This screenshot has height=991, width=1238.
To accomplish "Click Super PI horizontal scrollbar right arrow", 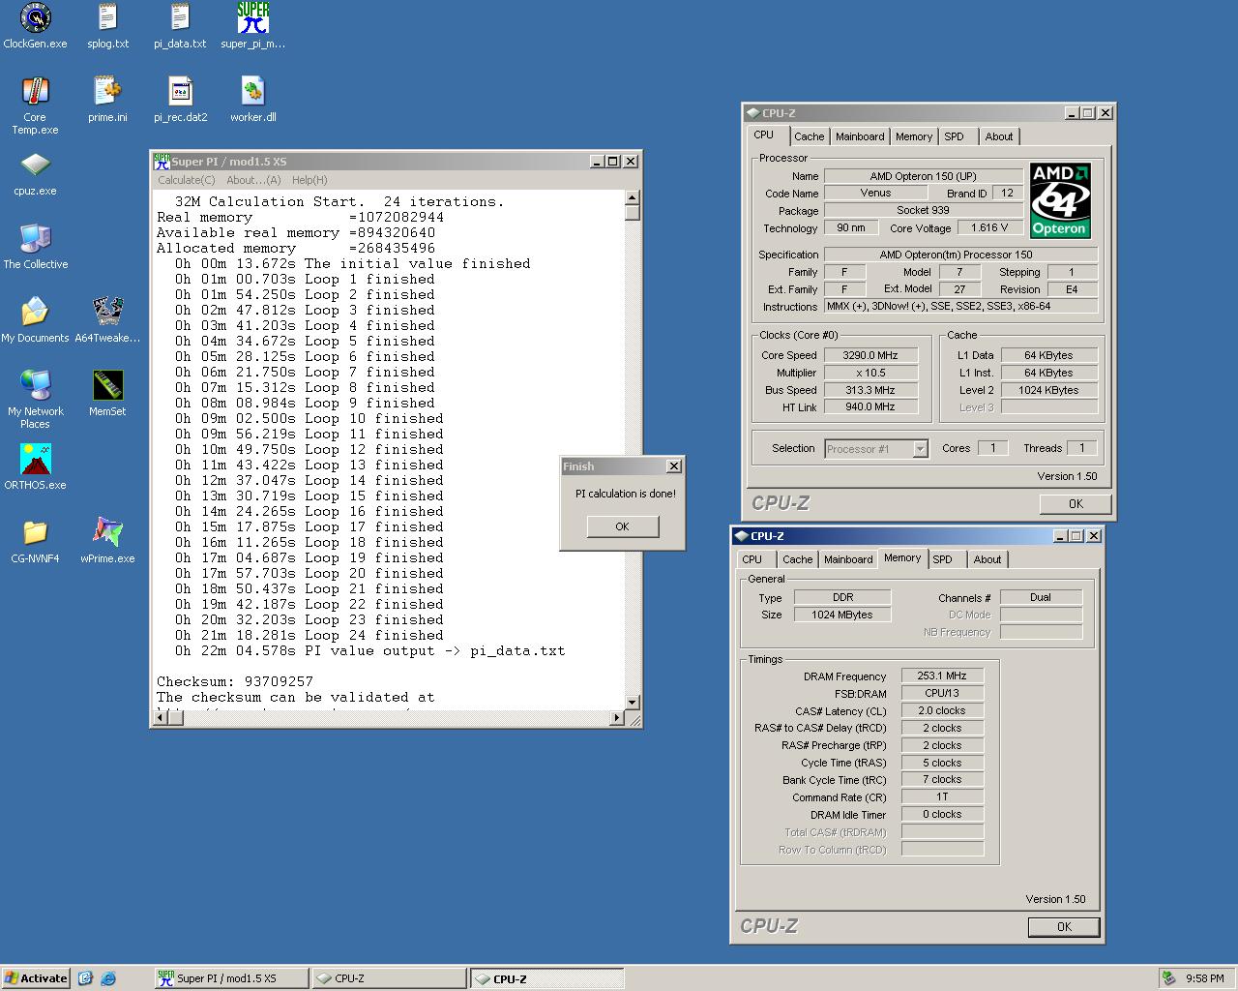I will (x=617, y=718).
